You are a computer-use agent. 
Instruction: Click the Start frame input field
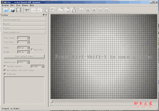pos(22,38)
